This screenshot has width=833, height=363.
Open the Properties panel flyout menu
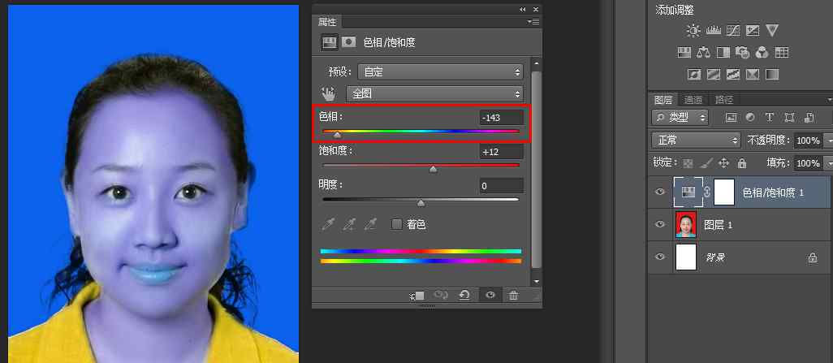coord(533,22)
